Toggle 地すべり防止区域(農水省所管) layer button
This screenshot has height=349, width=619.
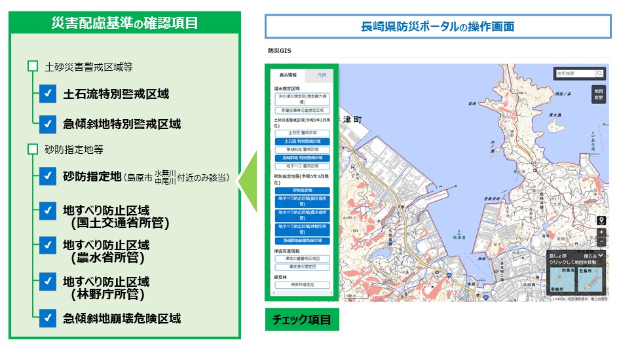(x=303, y=215)
